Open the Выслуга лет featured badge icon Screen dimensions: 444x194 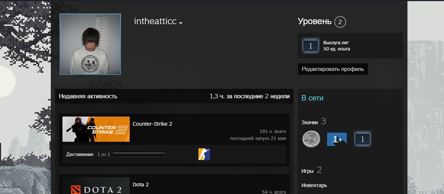[311, 46]
